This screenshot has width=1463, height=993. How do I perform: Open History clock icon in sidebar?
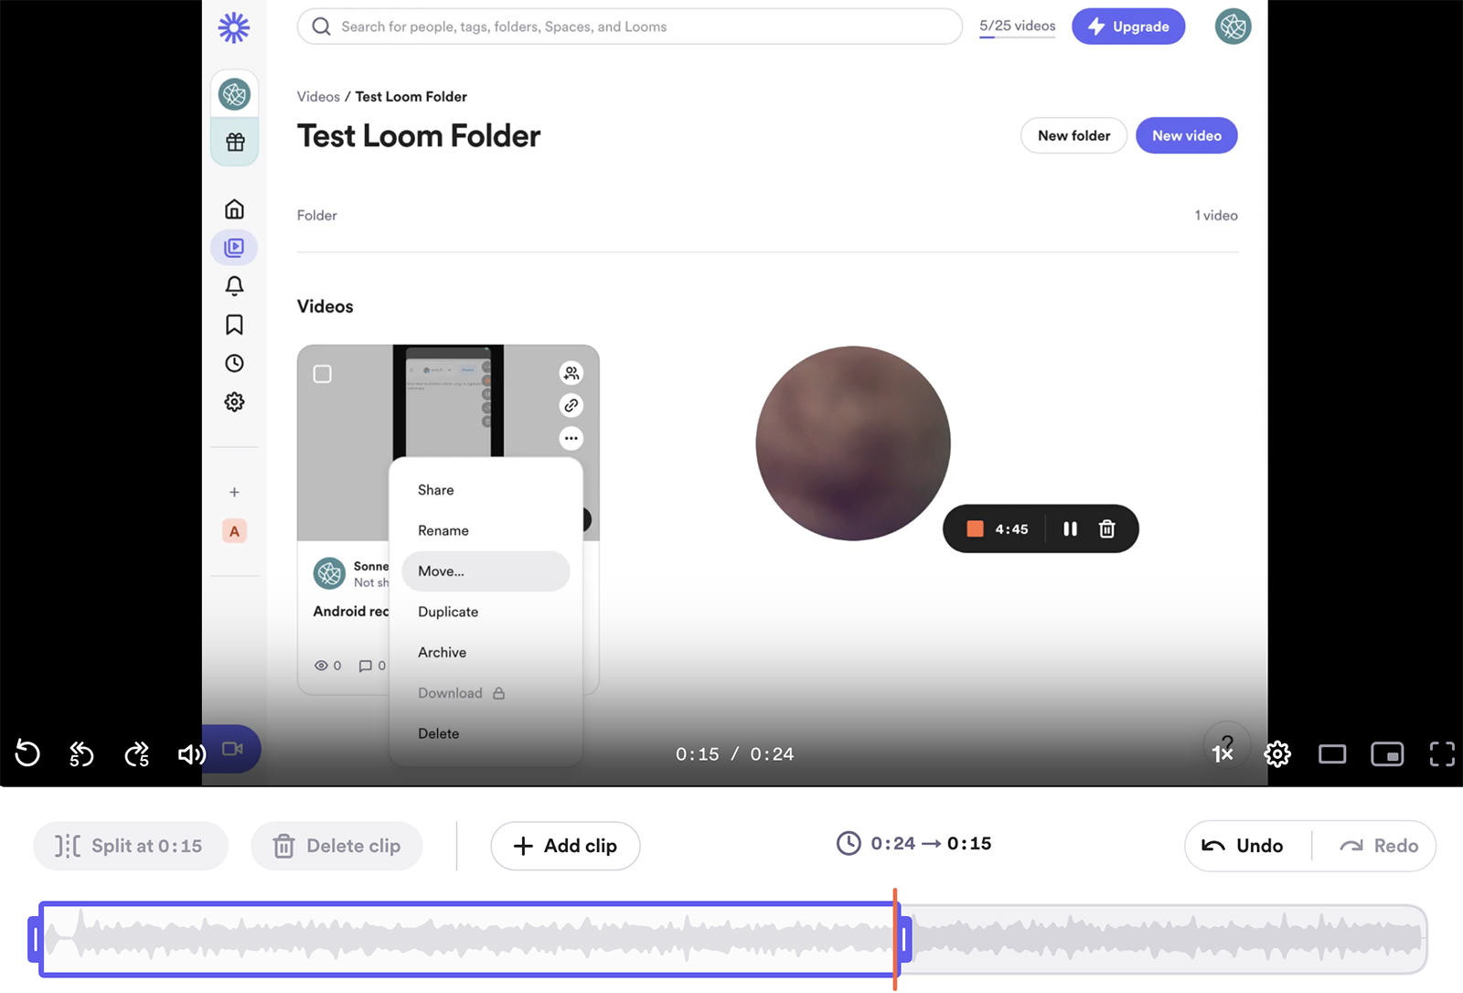pos(234,363)
